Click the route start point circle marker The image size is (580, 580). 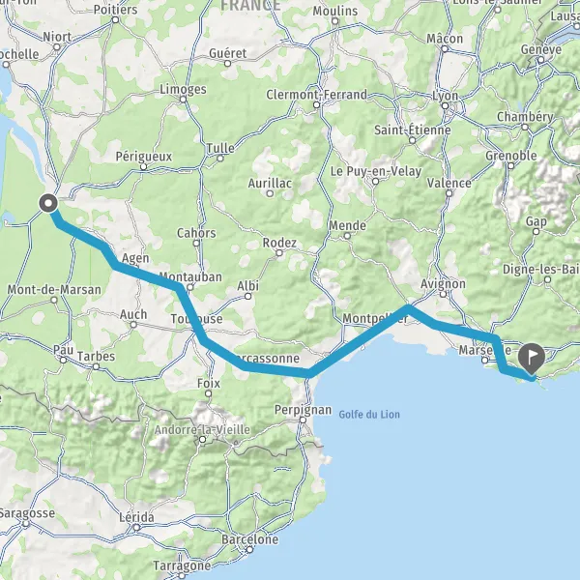coord(48,203)
